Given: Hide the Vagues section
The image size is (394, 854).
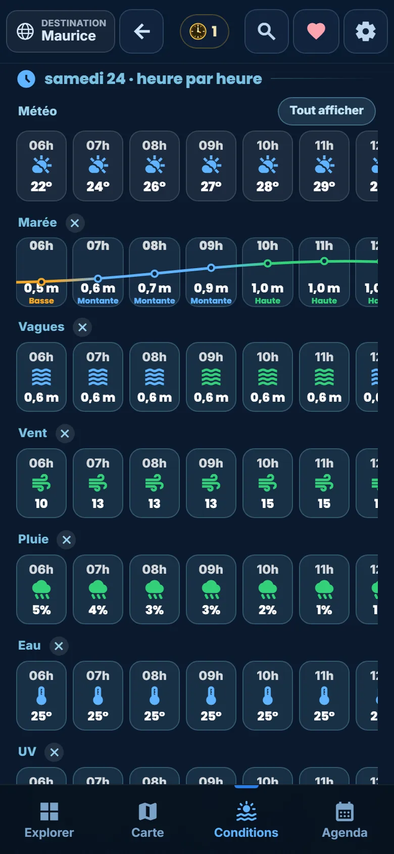Looking at the screenshot, I should (82, 327).
